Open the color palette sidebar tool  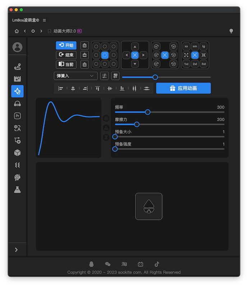[17, 177]
